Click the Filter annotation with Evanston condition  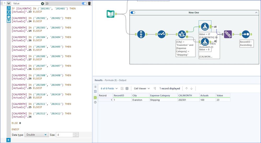point(185,48)
